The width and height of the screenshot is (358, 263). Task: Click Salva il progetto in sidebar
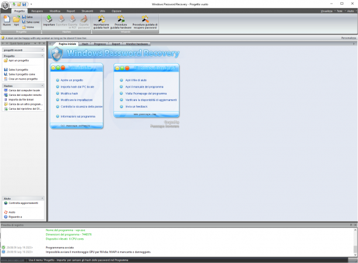click(x=16, y=70)
